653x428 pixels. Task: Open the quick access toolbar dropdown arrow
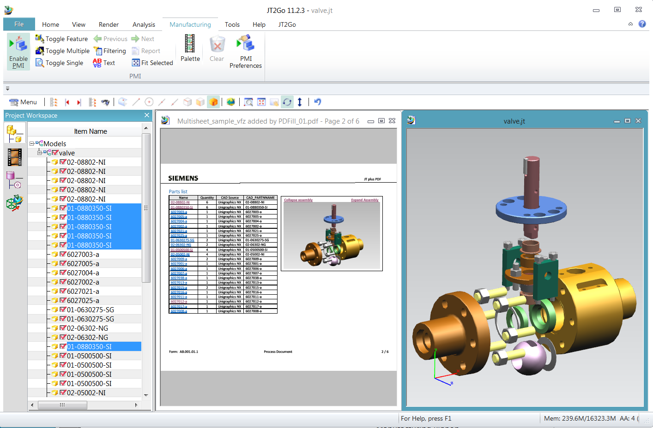7,89
